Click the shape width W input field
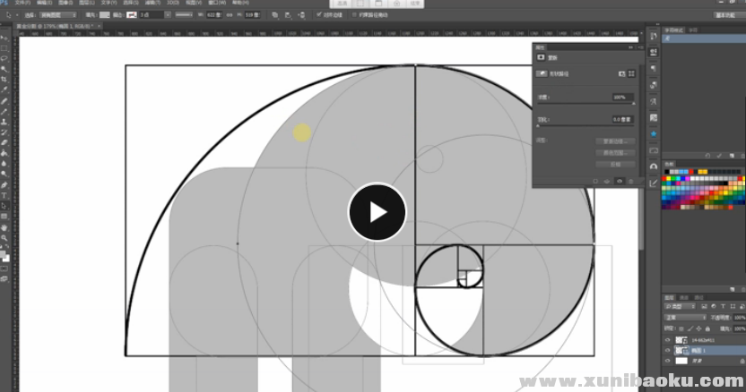The width and height of the screenshot is (746, 392). pyautogui.click(x=213, y=15)
